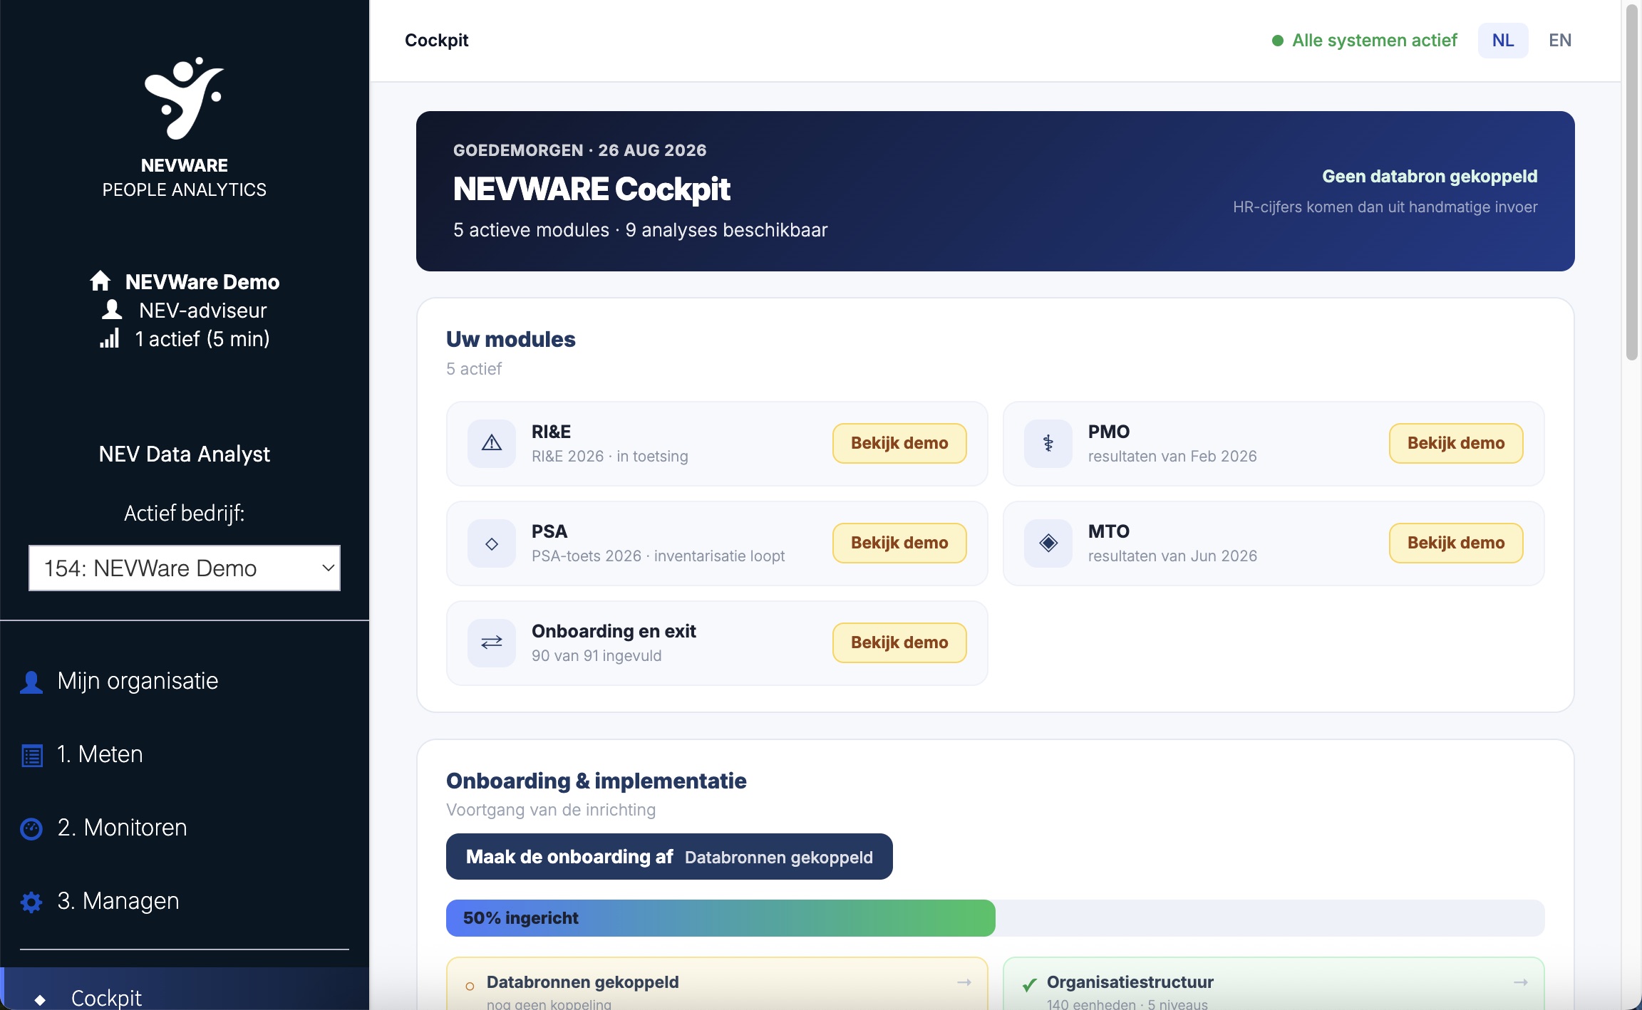Click the arrow on Organisatiestructuur card

tap(1521, 982)
